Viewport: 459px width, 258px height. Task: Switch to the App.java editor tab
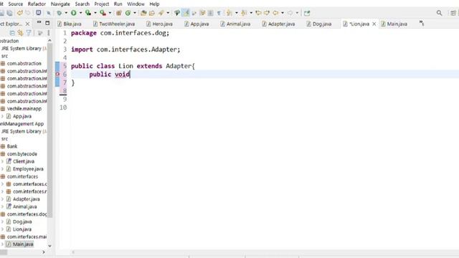point(197,24)
